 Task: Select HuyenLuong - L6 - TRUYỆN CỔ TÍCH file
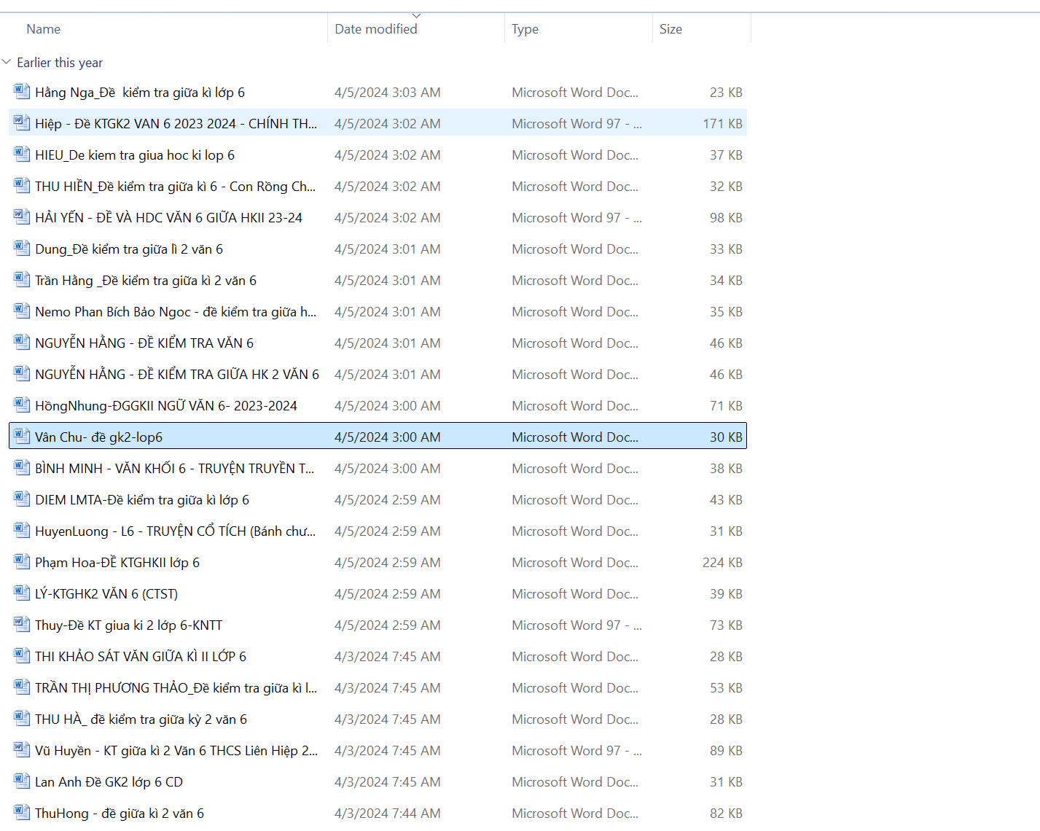click(x=176, y=531)
